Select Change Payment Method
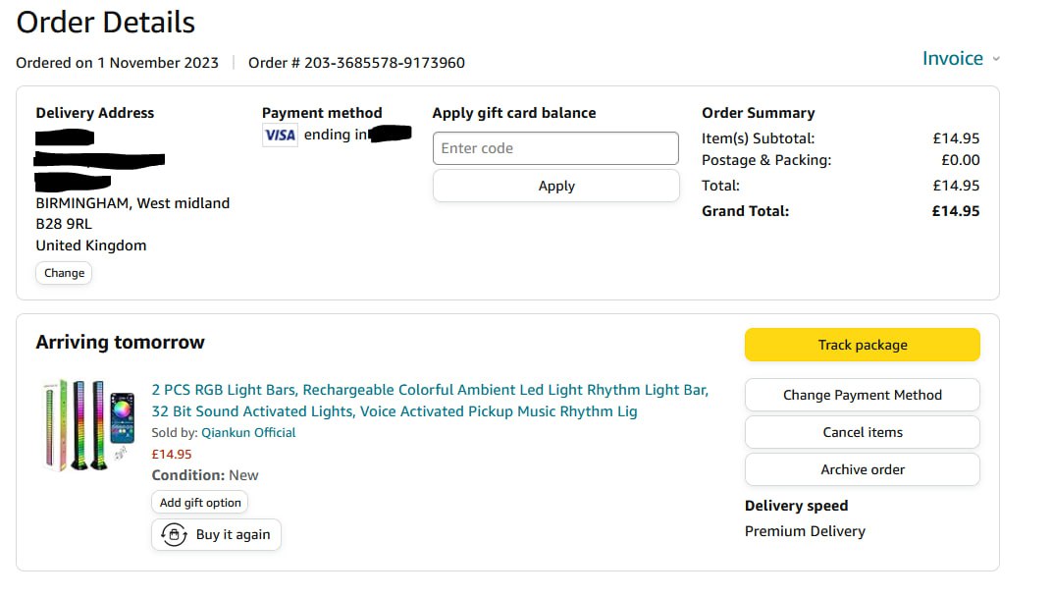 tap(862, 395)
